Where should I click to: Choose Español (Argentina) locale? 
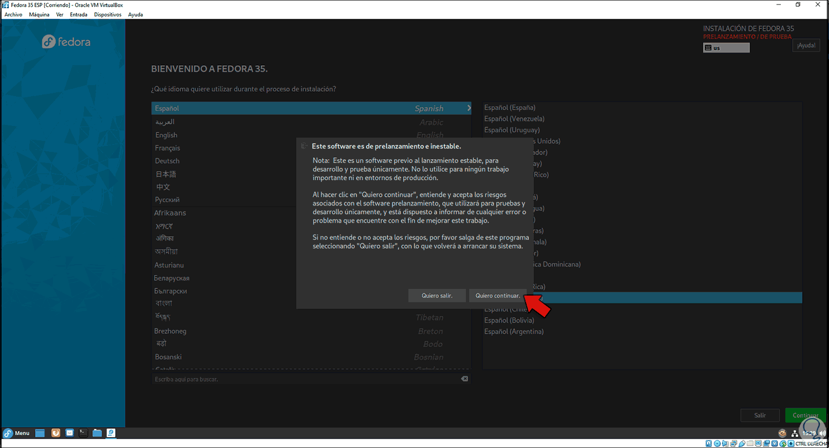click(642, 331)
